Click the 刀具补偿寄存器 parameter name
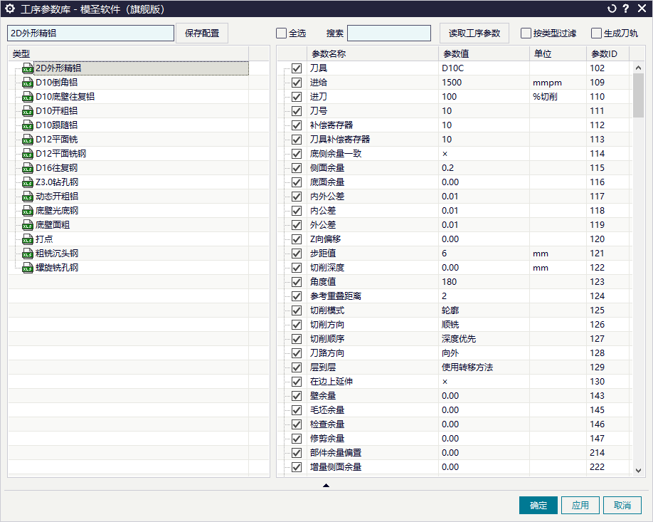The image size is (653, 522). 340,140
